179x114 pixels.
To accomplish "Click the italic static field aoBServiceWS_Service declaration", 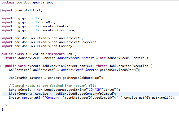I will tap(78, 58).
